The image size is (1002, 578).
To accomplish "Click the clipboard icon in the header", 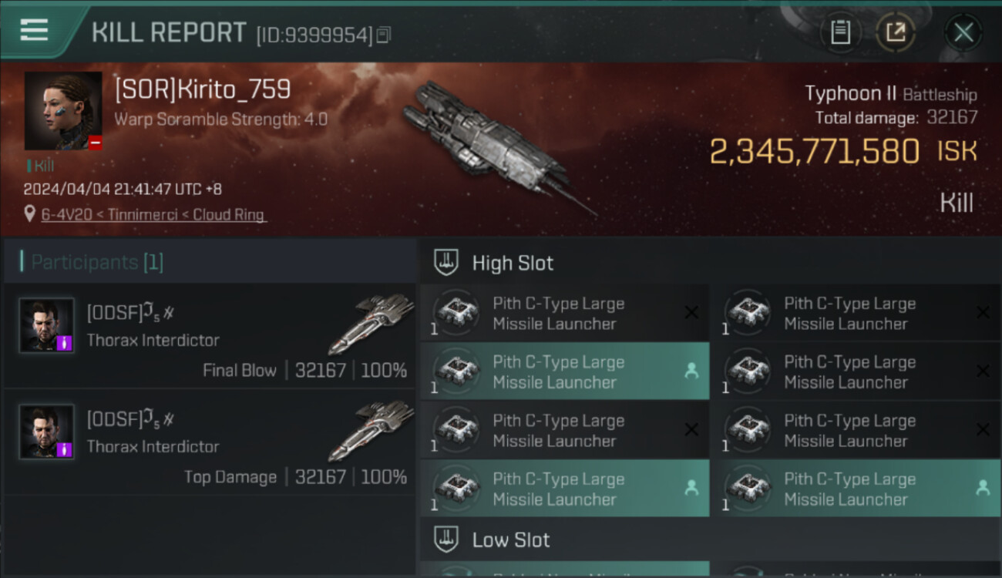I will click(840, 32).
